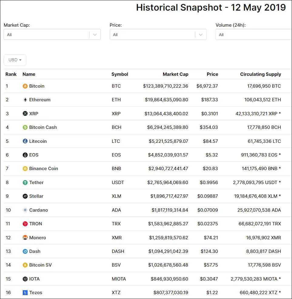292x299 pixels.
Task: Click the Monero logo icon
Action: pos(25,238)
